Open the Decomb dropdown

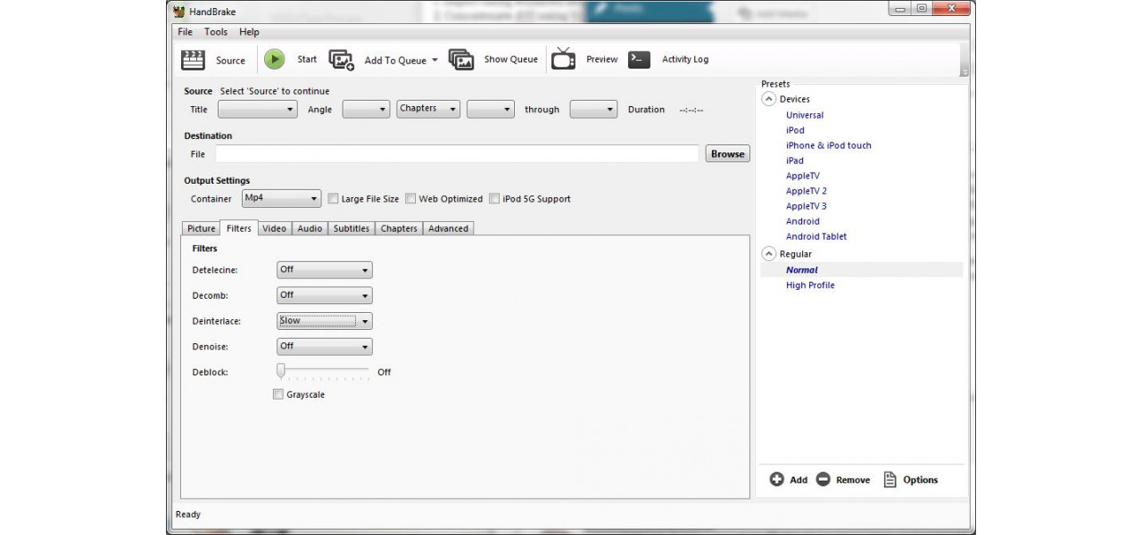click(325, 295)
